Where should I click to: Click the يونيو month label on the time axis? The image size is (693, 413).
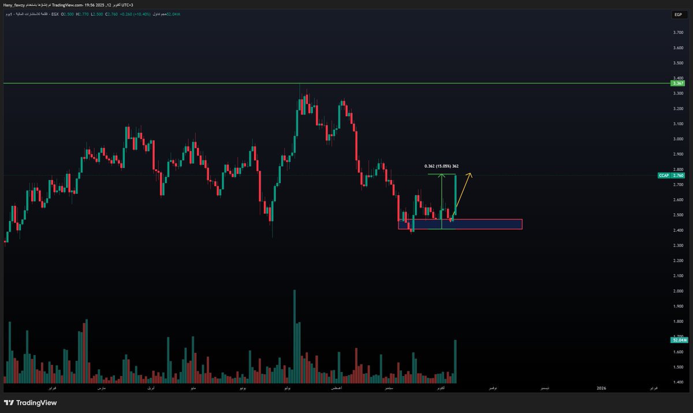click(x=242, y=389)
